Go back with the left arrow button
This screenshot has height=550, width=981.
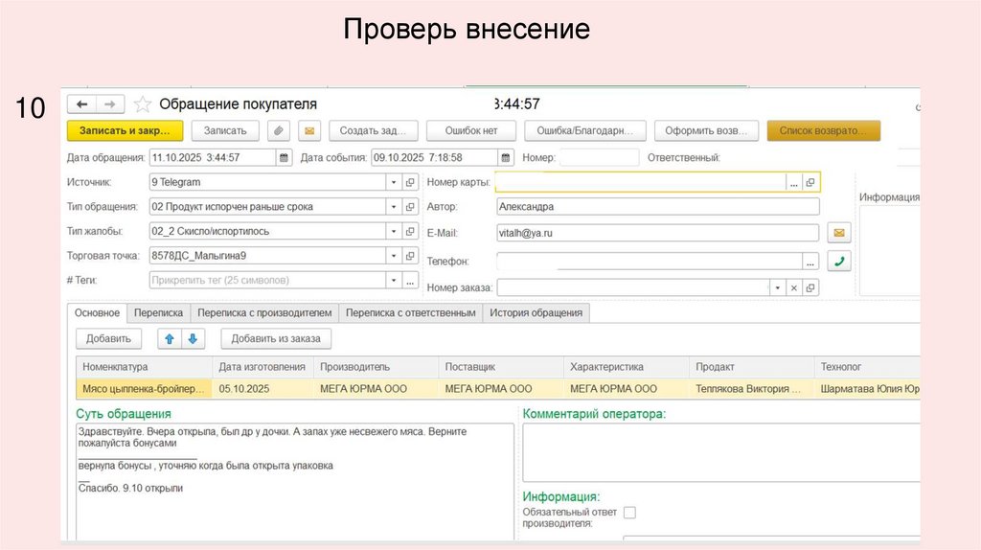coord(82,104)
